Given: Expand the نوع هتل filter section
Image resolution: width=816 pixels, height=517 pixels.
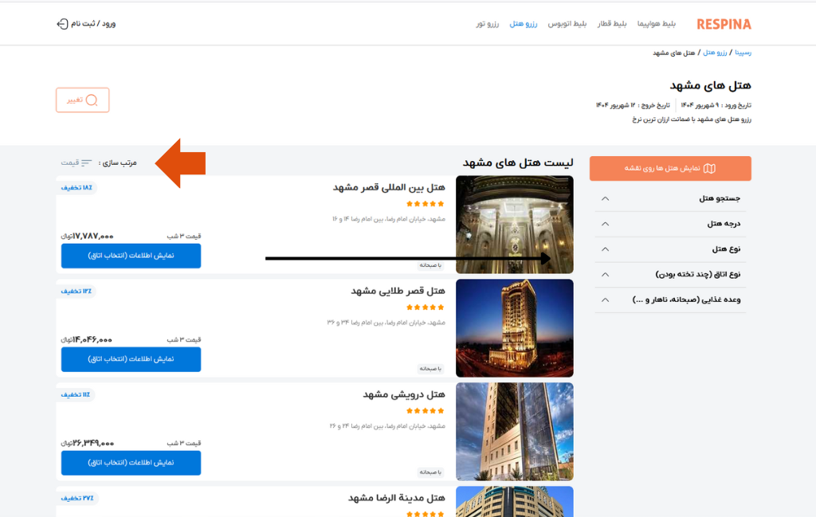Looking at the screenshot, I should pos(605,249).
